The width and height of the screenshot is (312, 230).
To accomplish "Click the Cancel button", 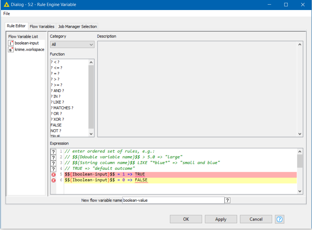I will (x=256, y=219).
